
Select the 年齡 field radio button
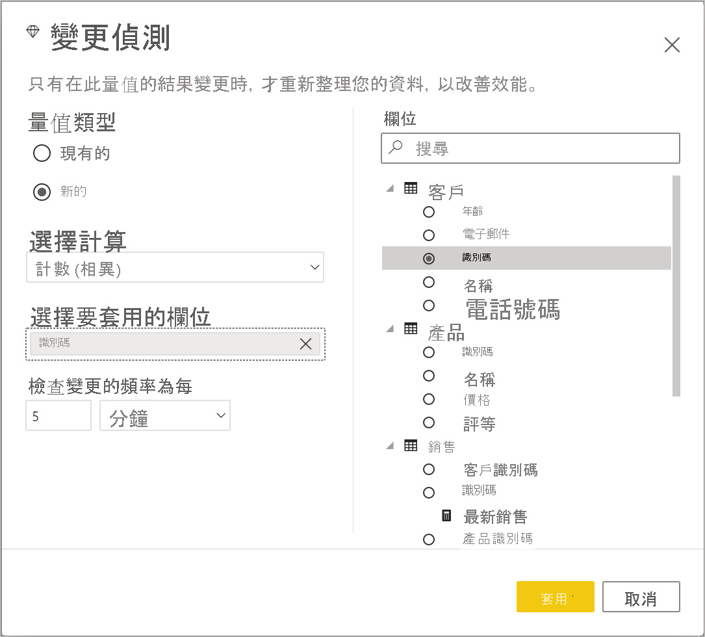click(x=429, y=212)
